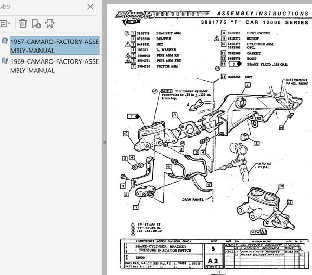Click the 'INSTRUMENT PANEL' diagram label
The image size is (312, 275).
297,82
